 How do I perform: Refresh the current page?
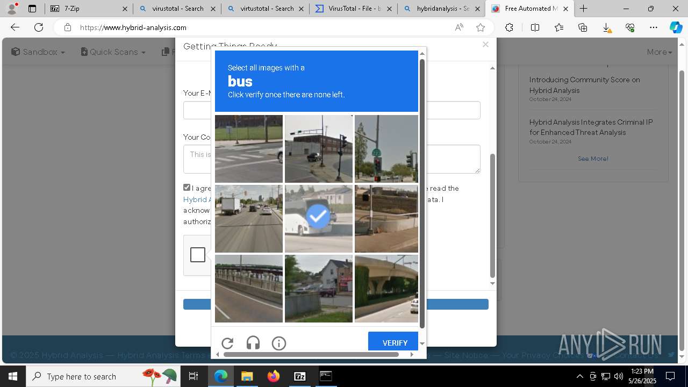pos(39,27)
